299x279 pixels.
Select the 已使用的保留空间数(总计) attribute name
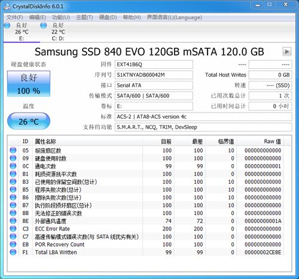pyautogui.click(x=66, y=182)
